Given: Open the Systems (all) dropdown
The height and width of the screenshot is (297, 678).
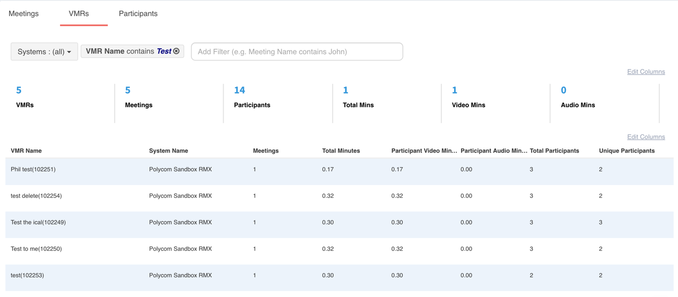Looking at the screenshot, I should click(x=45, y=51).
